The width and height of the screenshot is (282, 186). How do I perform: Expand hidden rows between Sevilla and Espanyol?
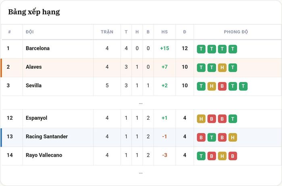pyautogui.click(x=141, y=104)
